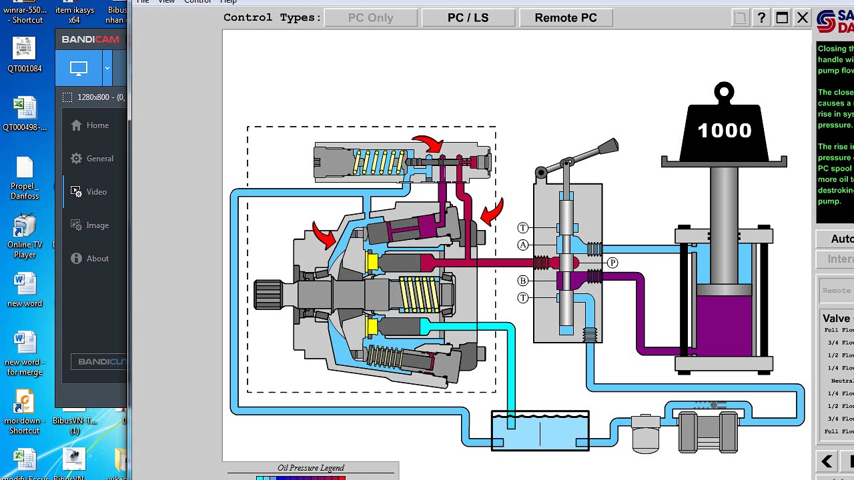Click the 1000 weight on cylinder
The height and width of the screenshot is (480, 854).
click(724, 124)
